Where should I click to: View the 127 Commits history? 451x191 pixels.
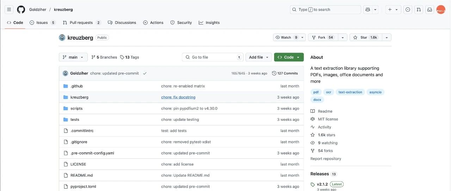pos(285,73)
